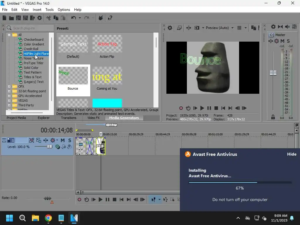The height and width of the screenshot is (225, 300).
Task: Open the Tools menu
Action: [49, 10]
